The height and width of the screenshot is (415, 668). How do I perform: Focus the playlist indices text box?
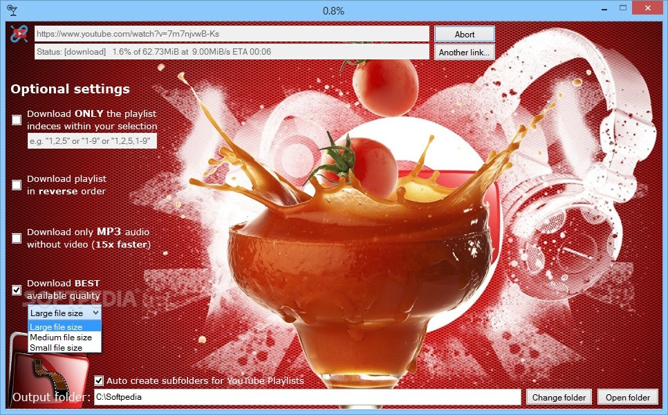coord(92,141)
